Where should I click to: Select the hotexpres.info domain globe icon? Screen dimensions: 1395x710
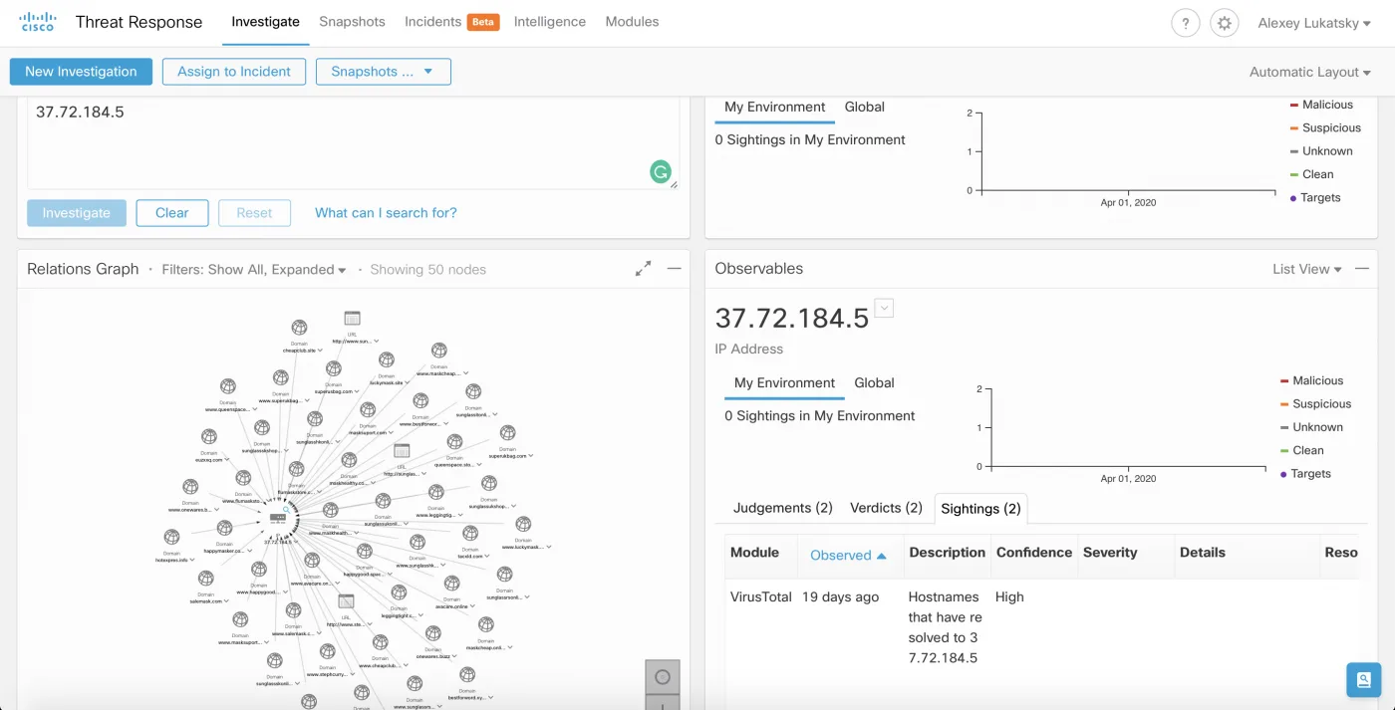coord(171,537)
